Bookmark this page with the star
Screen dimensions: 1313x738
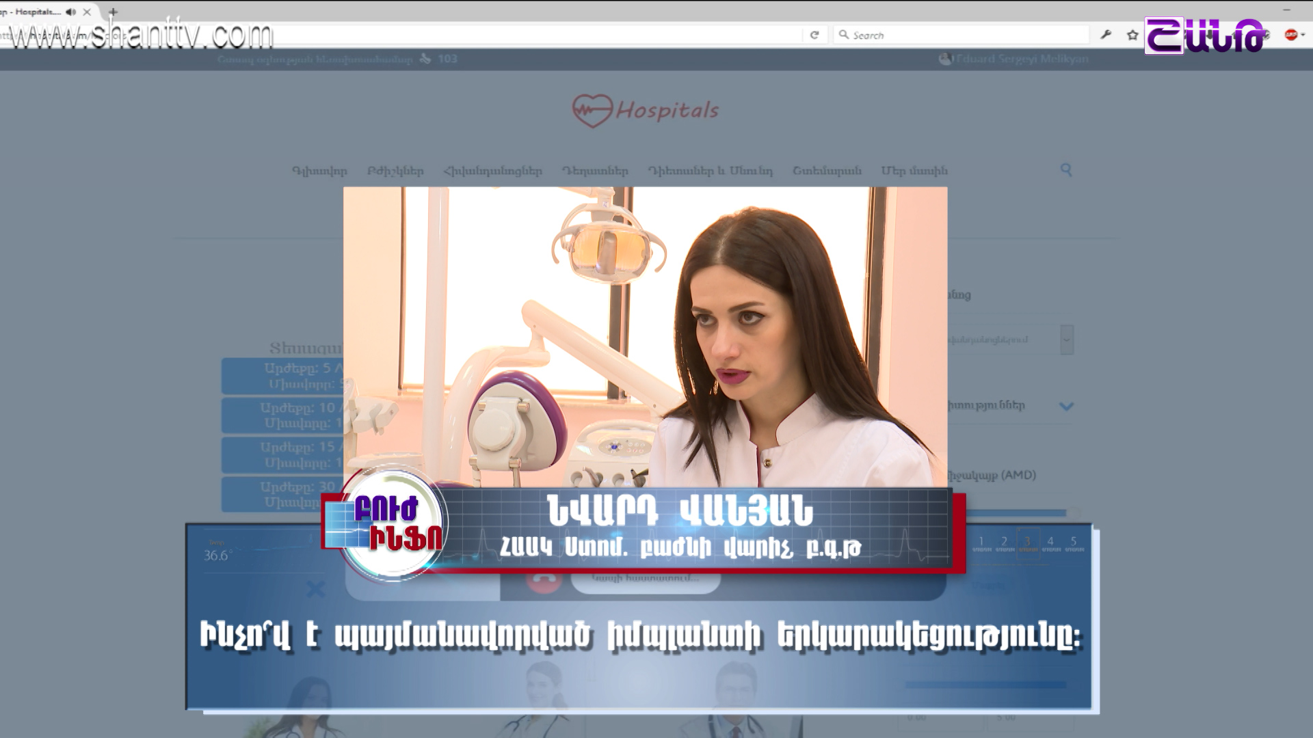click(1132, 35)
